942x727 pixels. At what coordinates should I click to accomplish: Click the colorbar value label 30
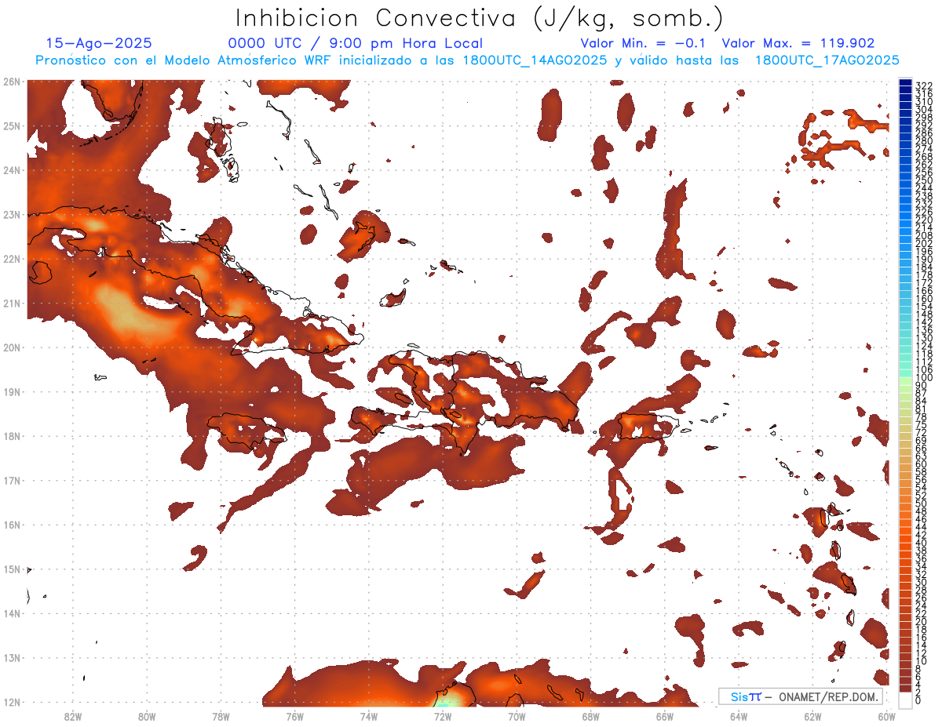point(922,582)
